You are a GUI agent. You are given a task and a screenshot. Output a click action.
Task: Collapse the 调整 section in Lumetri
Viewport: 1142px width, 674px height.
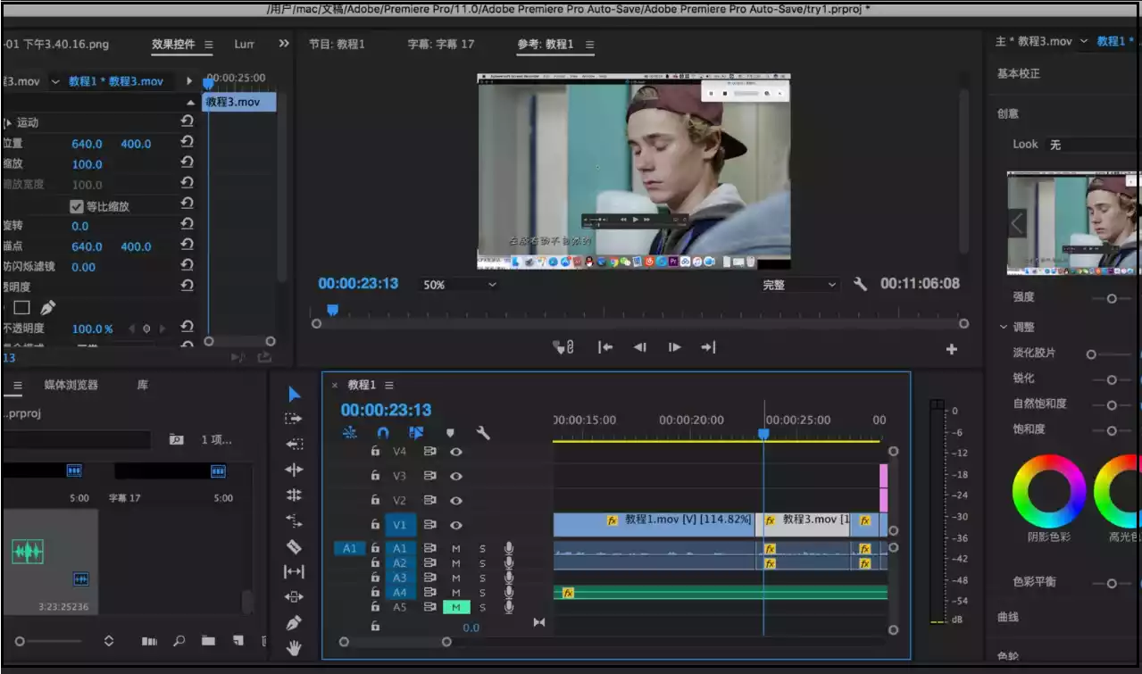(x=1004, y=328)
